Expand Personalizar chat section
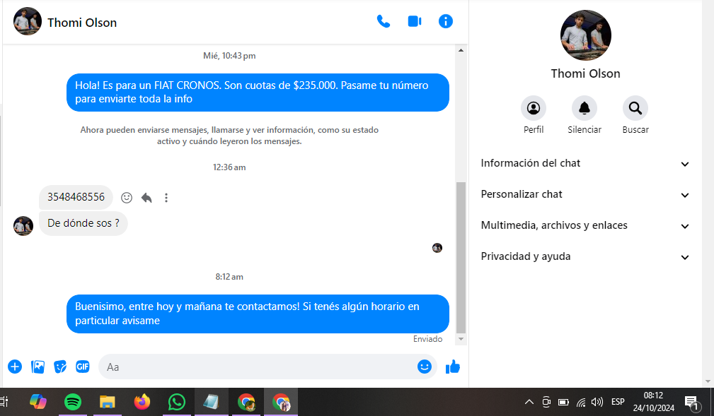 585,195
